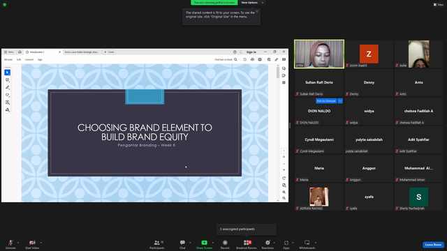Choose the text box tool in Acrobat
Image resolution: width=447 pixels, height=251 pixels.
(x=8, y=102)
